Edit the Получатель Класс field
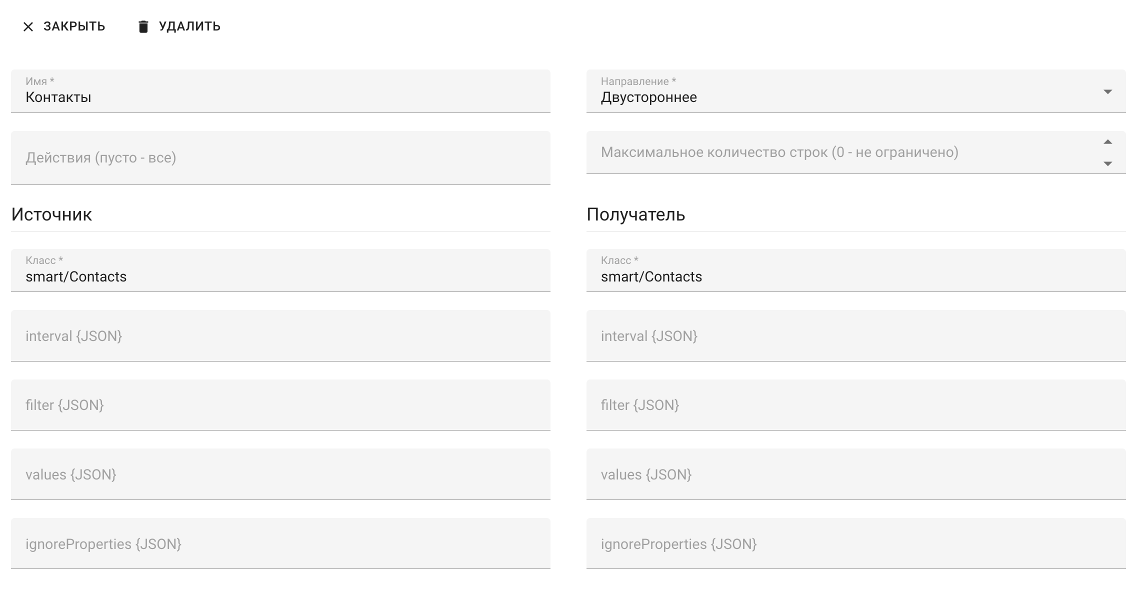The image size is (1144, 593). point(855,276)
